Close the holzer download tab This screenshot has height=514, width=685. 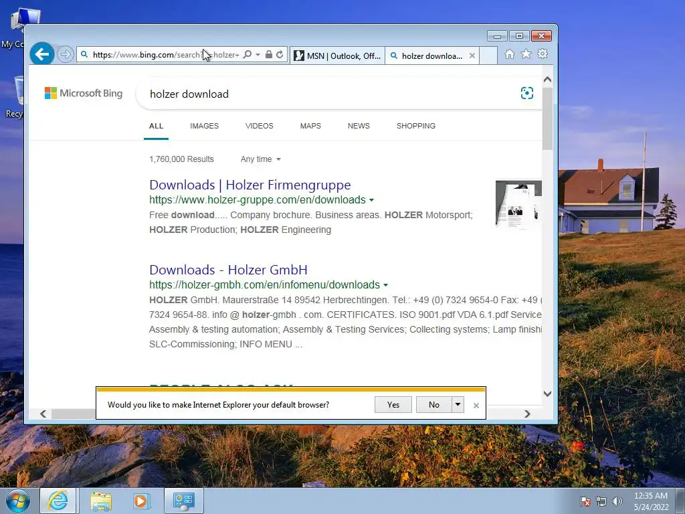472,56
